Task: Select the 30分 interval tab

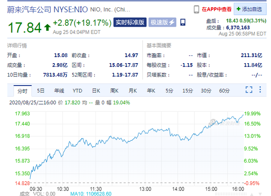Action: coord(206,91)
